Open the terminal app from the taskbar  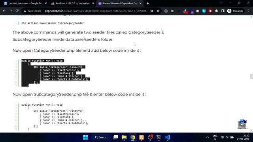click(159, 137)
